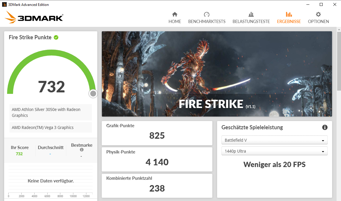This screenshot has height=201, width=341.
Task: Click the Ihr Score 732 value
Action: click(x=19, y=154)
